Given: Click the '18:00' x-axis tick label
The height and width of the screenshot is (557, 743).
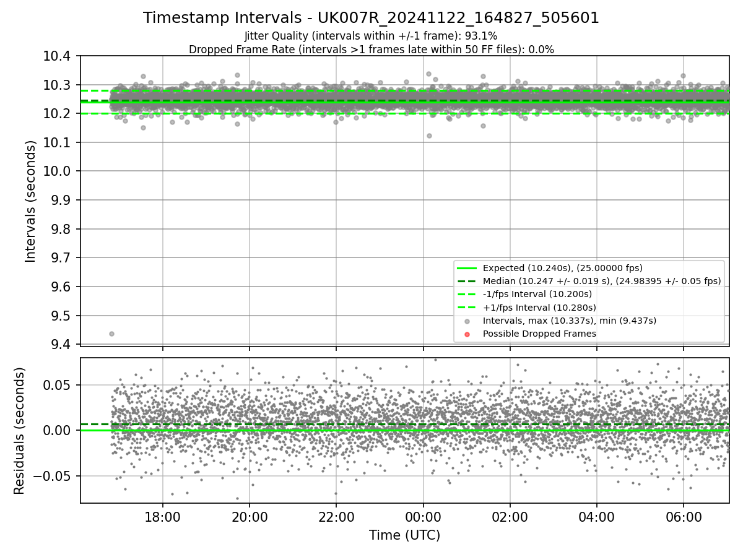Looking at the screenshot, I should coord(163,517).
